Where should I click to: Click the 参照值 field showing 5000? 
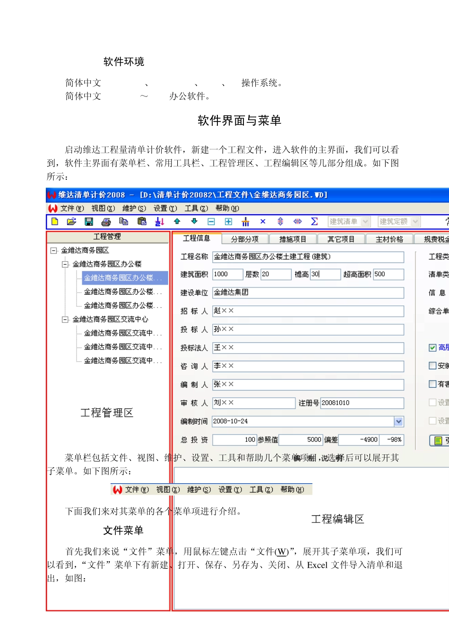(x=301, y=440)
